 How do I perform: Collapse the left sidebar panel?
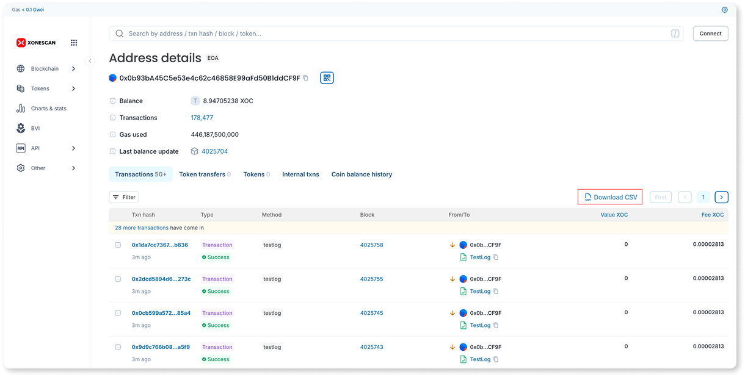[90, 61]
